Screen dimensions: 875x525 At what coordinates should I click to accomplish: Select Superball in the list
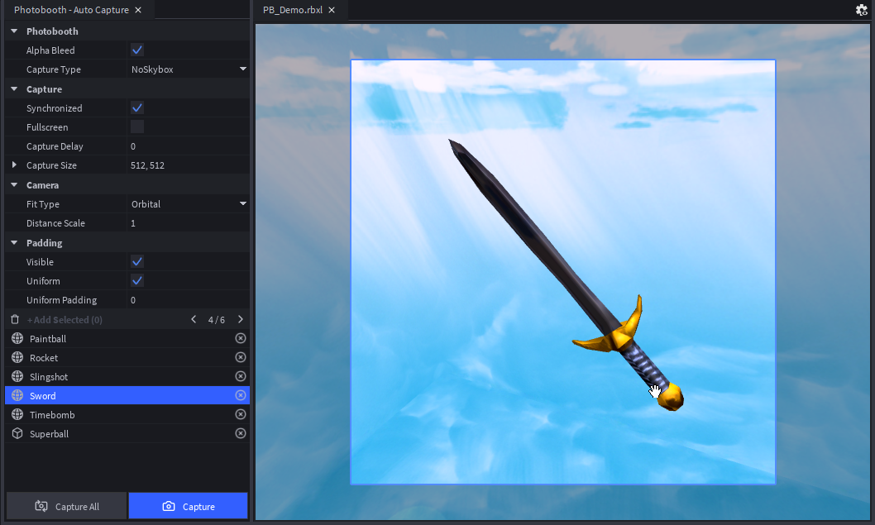click(127, 433)
